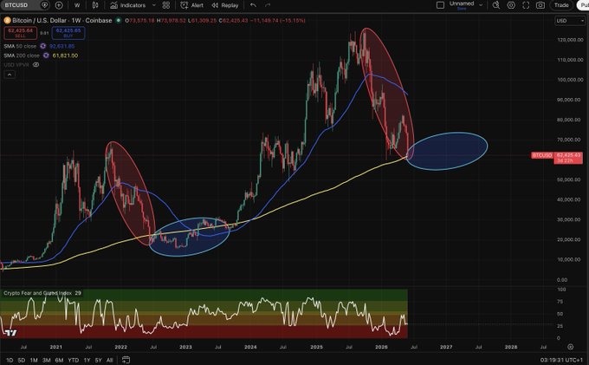Click the blue BUY price button

coord(68,33)
